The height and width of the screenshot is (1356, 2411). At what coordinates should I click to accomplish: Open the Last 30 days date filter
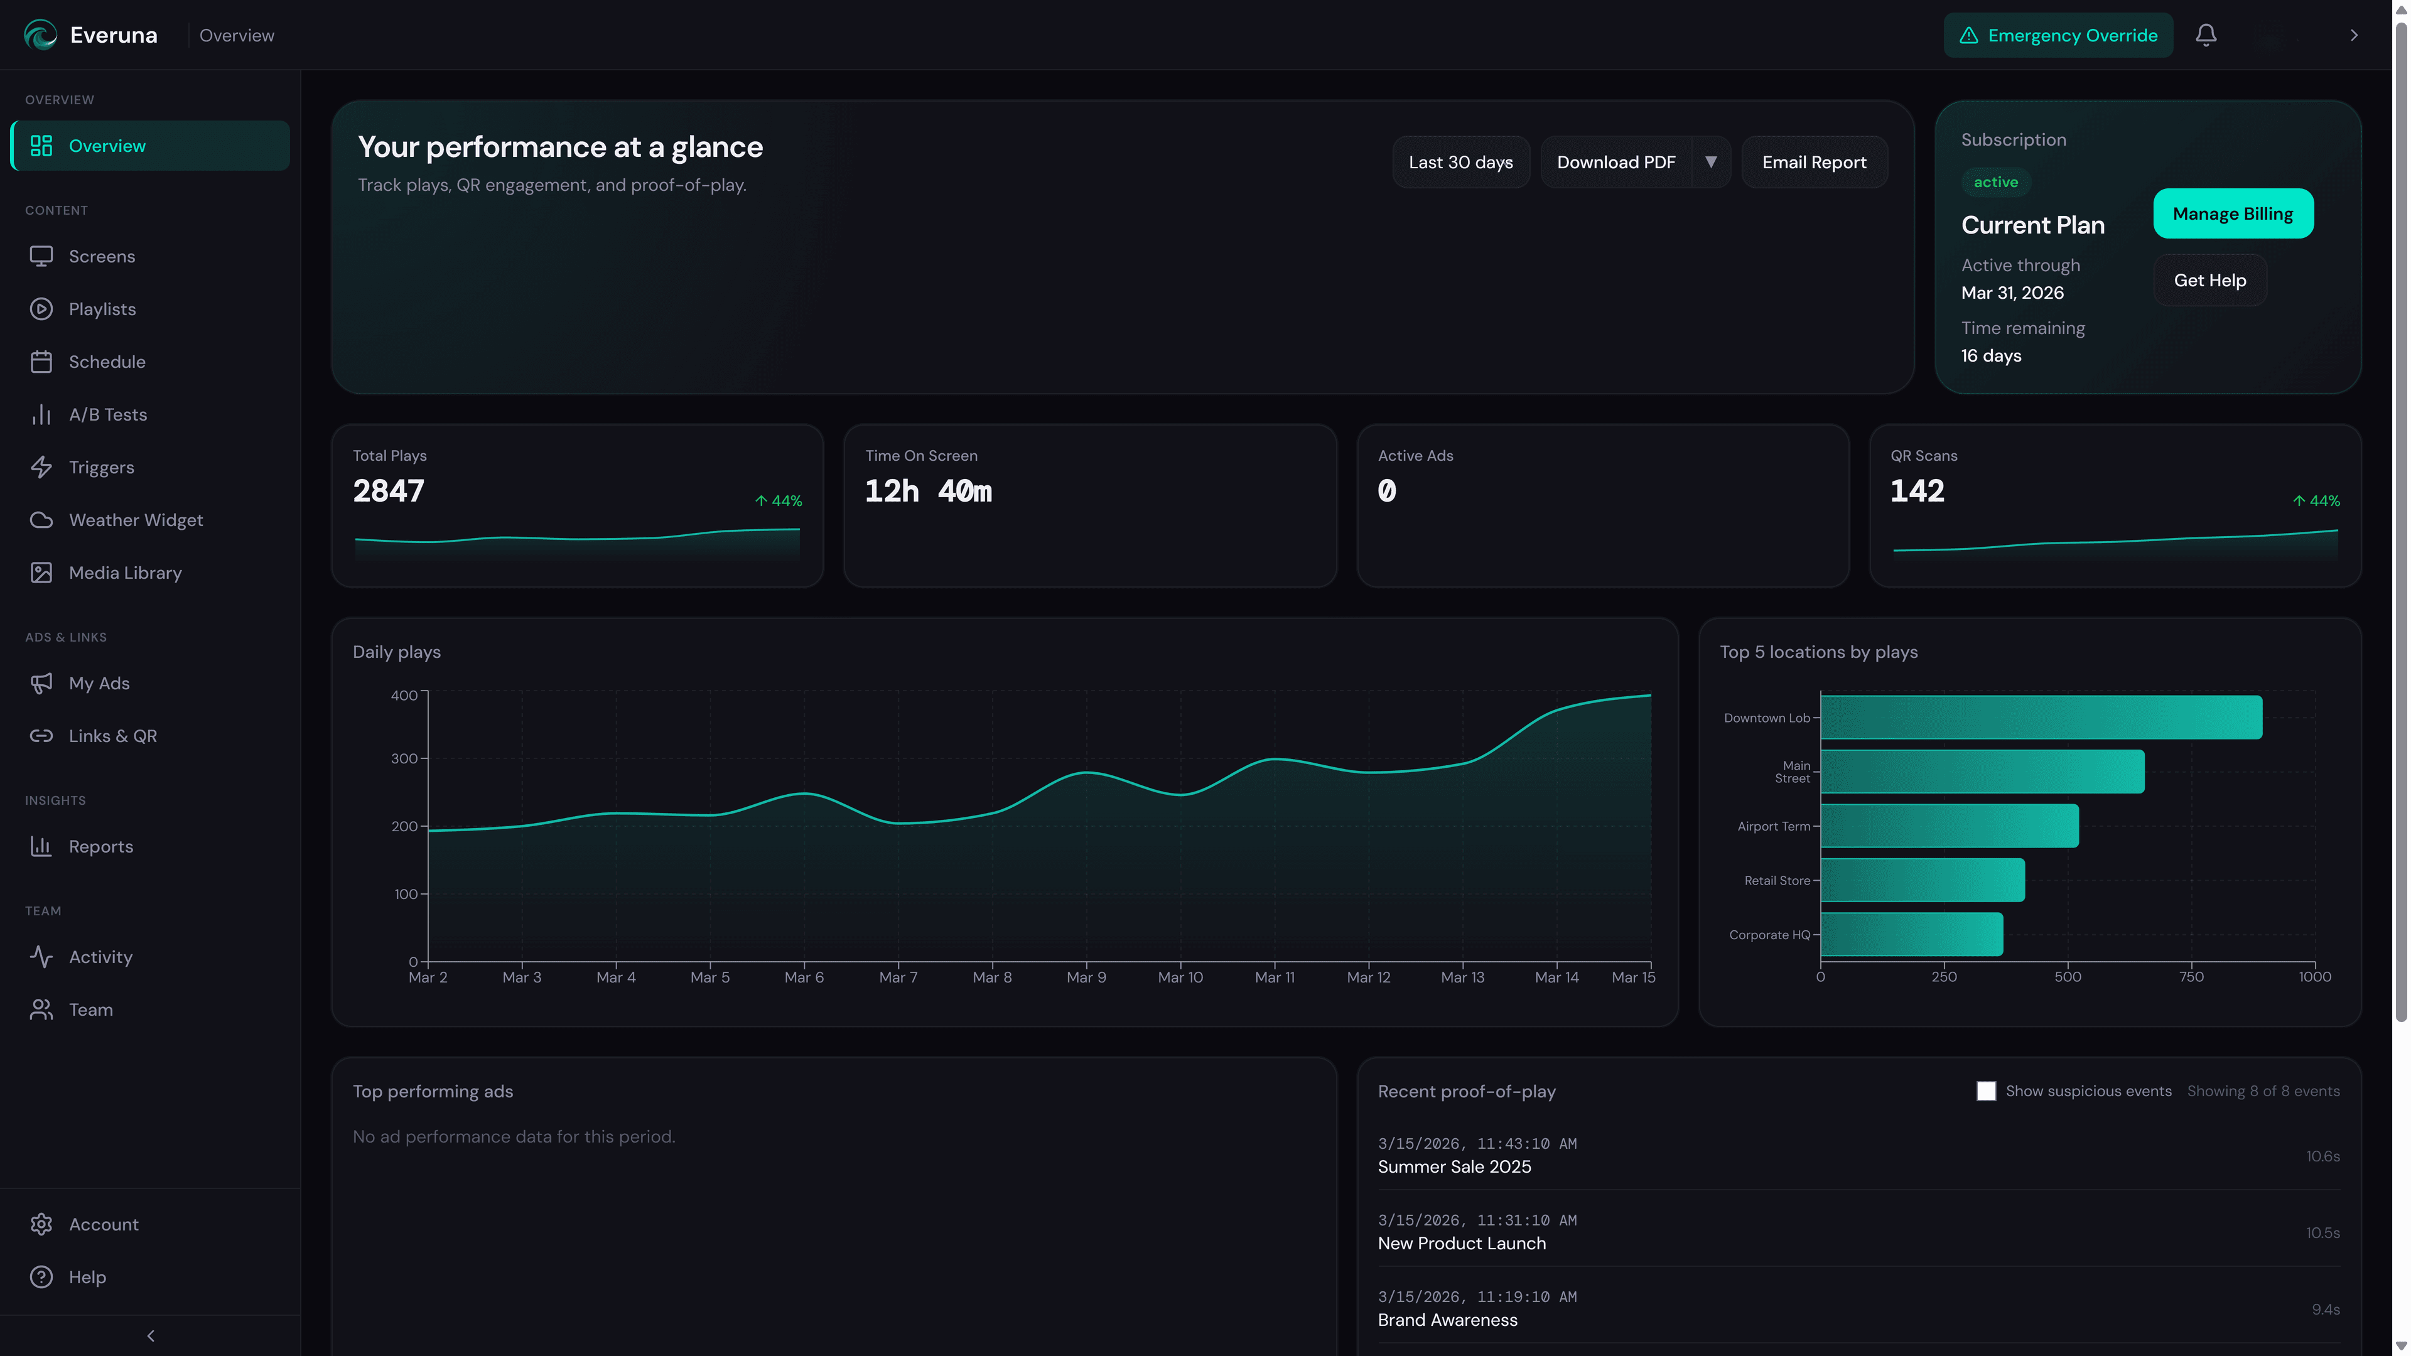(1461, 162)
